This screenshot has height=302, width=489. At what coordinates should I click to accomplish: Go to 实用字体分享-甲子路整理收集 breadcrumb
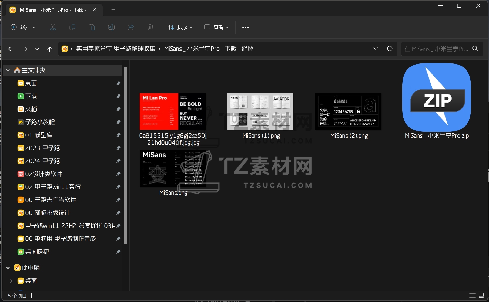pos(116,49)
